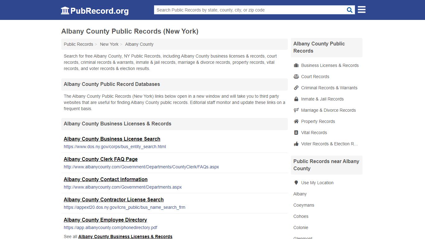Open Court Records sidebar link

click(315, 77)
